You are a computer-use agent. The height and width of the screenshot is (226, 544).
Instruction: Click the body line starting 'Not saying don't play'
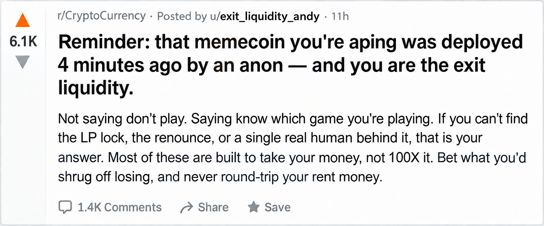coord(293,119)
